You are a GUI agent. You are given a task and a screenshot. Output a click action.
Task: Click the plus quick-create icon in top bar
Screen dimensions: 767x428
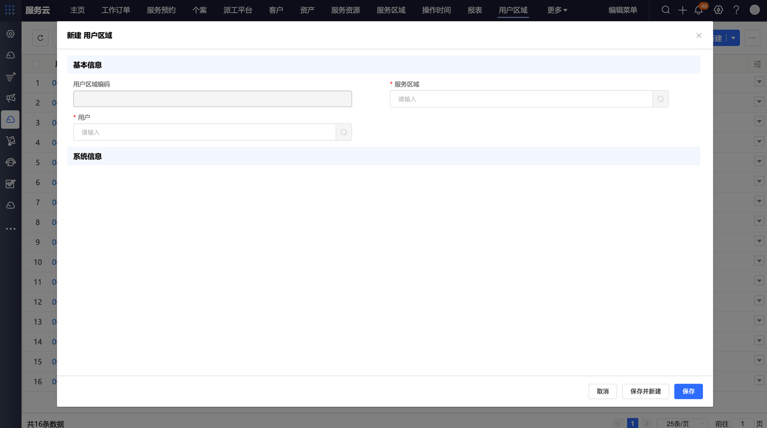(682, 10)
